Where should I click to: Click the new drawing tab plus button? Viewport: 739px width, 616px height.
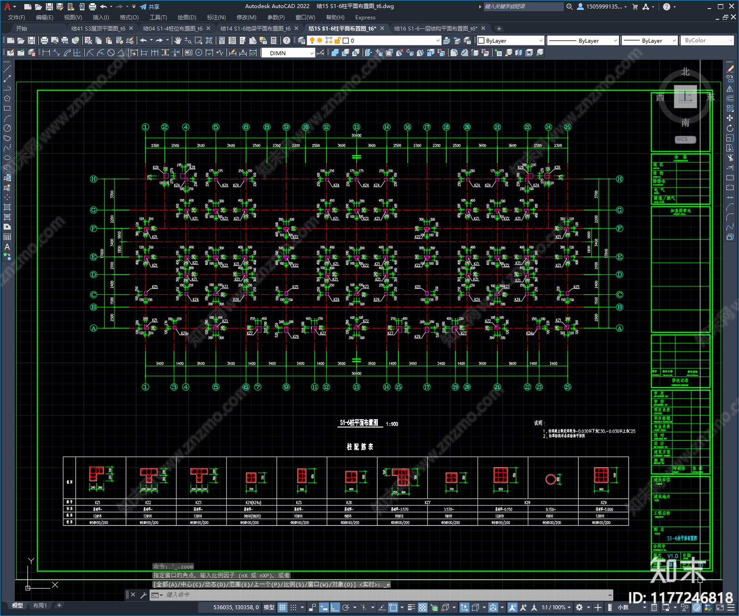(x=499, y=29)
